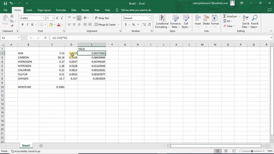The width and height of the screenshot is (274, 154).
Task: Click the zoom slider handle
Action: pos(252,151)
